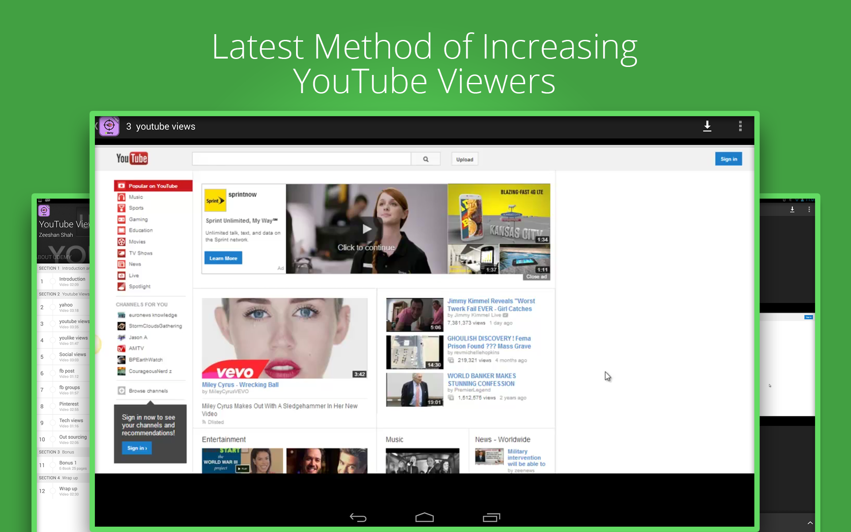Click the Udemy app icon beside youtube views
Screen dimensions: 851x532
click(x=109, y=126)
